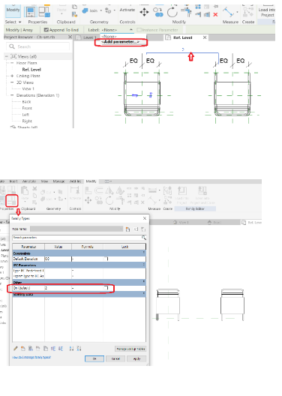Close the Project Browser panel
Viewport: 282px width, 396px height.
tap(70, 37)
